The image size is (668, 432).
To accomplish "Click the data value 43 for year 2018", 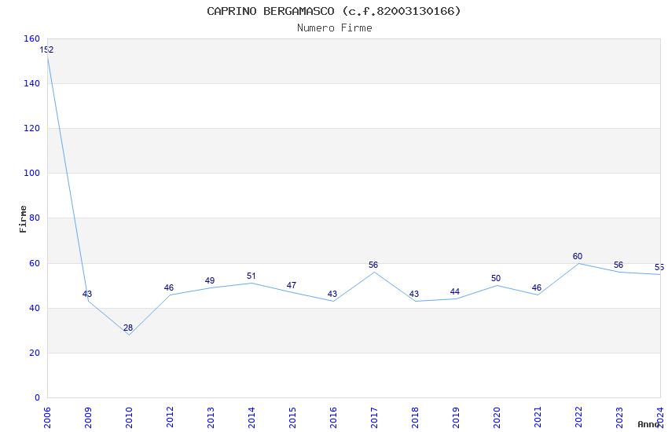I will [x=414, y=294].
